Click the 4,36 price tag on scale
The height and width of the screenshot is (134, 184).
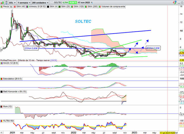click(x=182, y=55)
